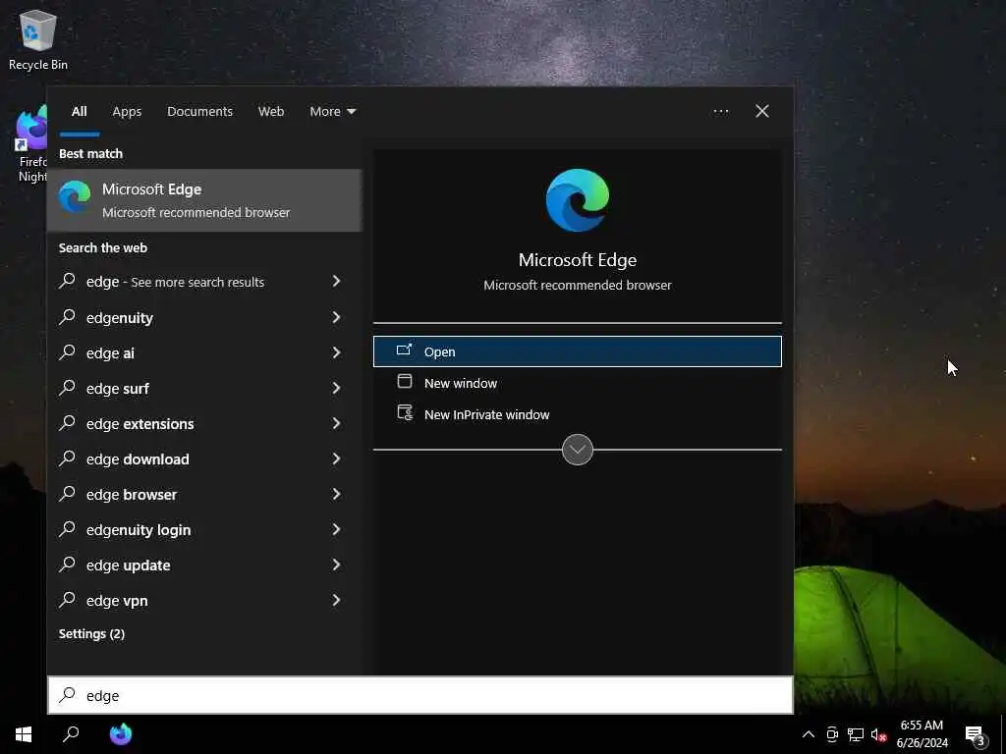Switch to the All tab
Viewport: 1006px width, 754px height.
79,112
